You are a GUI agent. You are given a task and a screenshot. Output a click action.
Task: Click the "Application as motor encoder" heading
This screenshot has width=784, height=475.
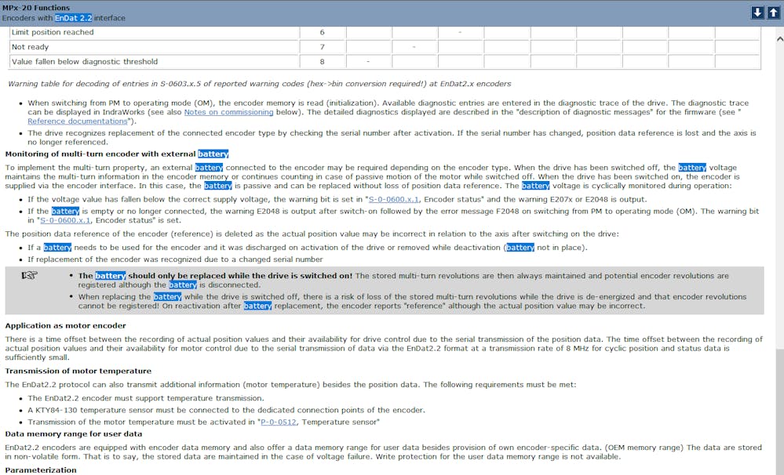pyautogui.click(x=65, y=325)
